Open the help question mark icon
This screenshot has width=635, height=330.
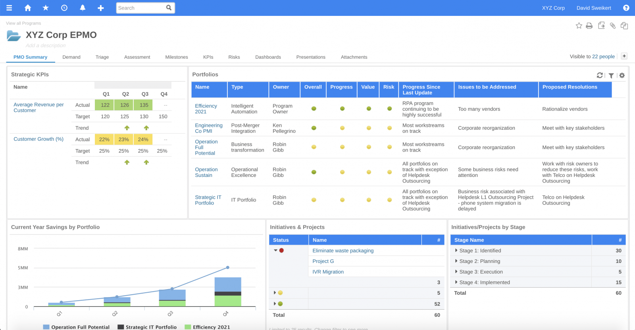pos(626,8)
